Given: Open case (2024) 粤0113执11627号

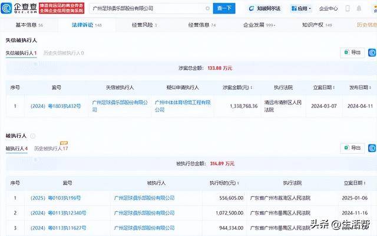Looking at the screenshot, I should [x=58, y=228].
